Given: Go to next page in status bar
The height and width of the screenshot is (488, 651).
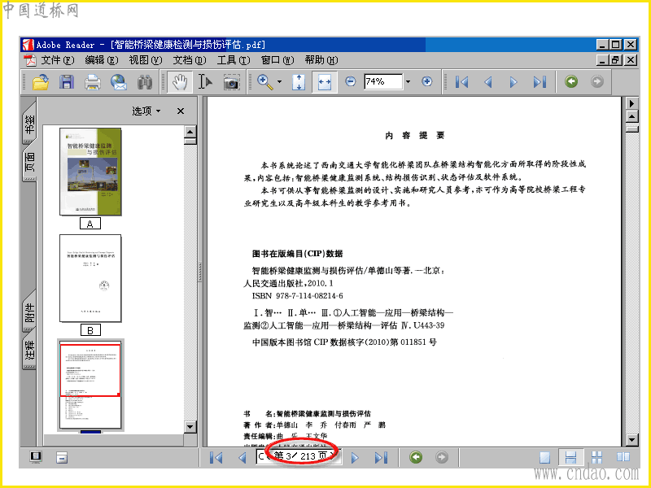Looking at the screenshot, I should coord(355,458).
